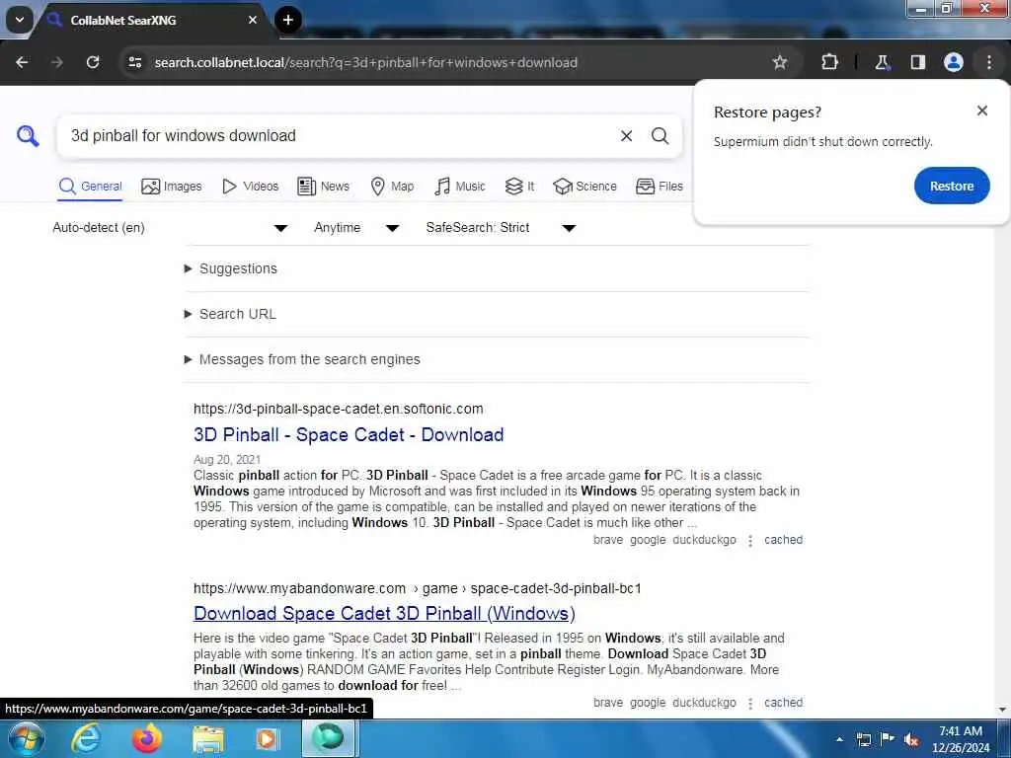Open the browser three-dot menu

tap(989, 62)
